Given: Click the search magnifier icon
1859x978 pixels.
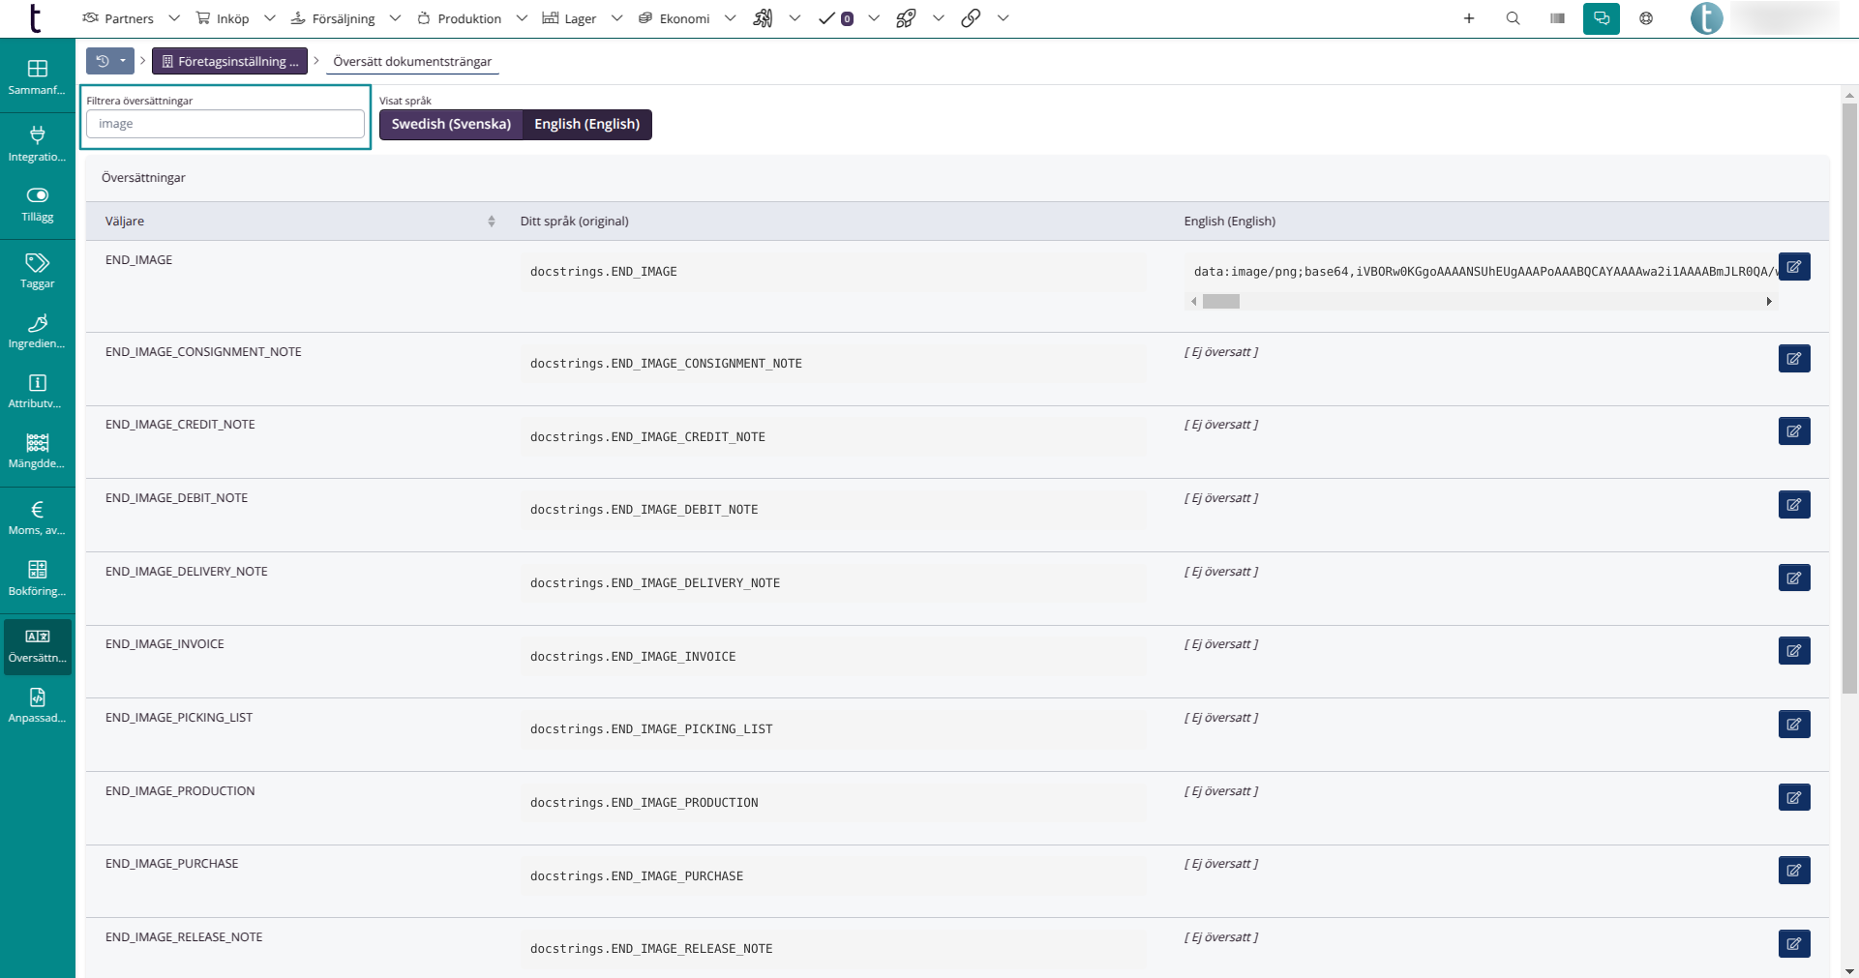Looking at the screenshot, I should (x=1513, y=18).
